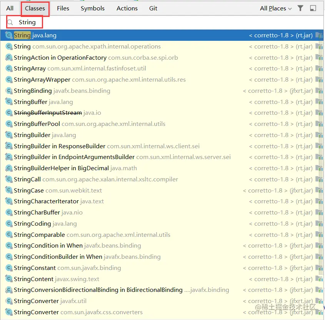Switch to the All tab

tap(10, 8)
